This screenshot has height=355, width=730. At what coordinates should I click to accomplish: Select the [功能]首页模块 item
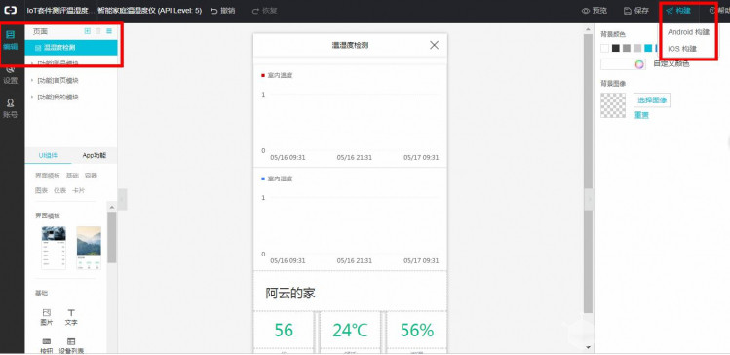[x=58, y=80]
